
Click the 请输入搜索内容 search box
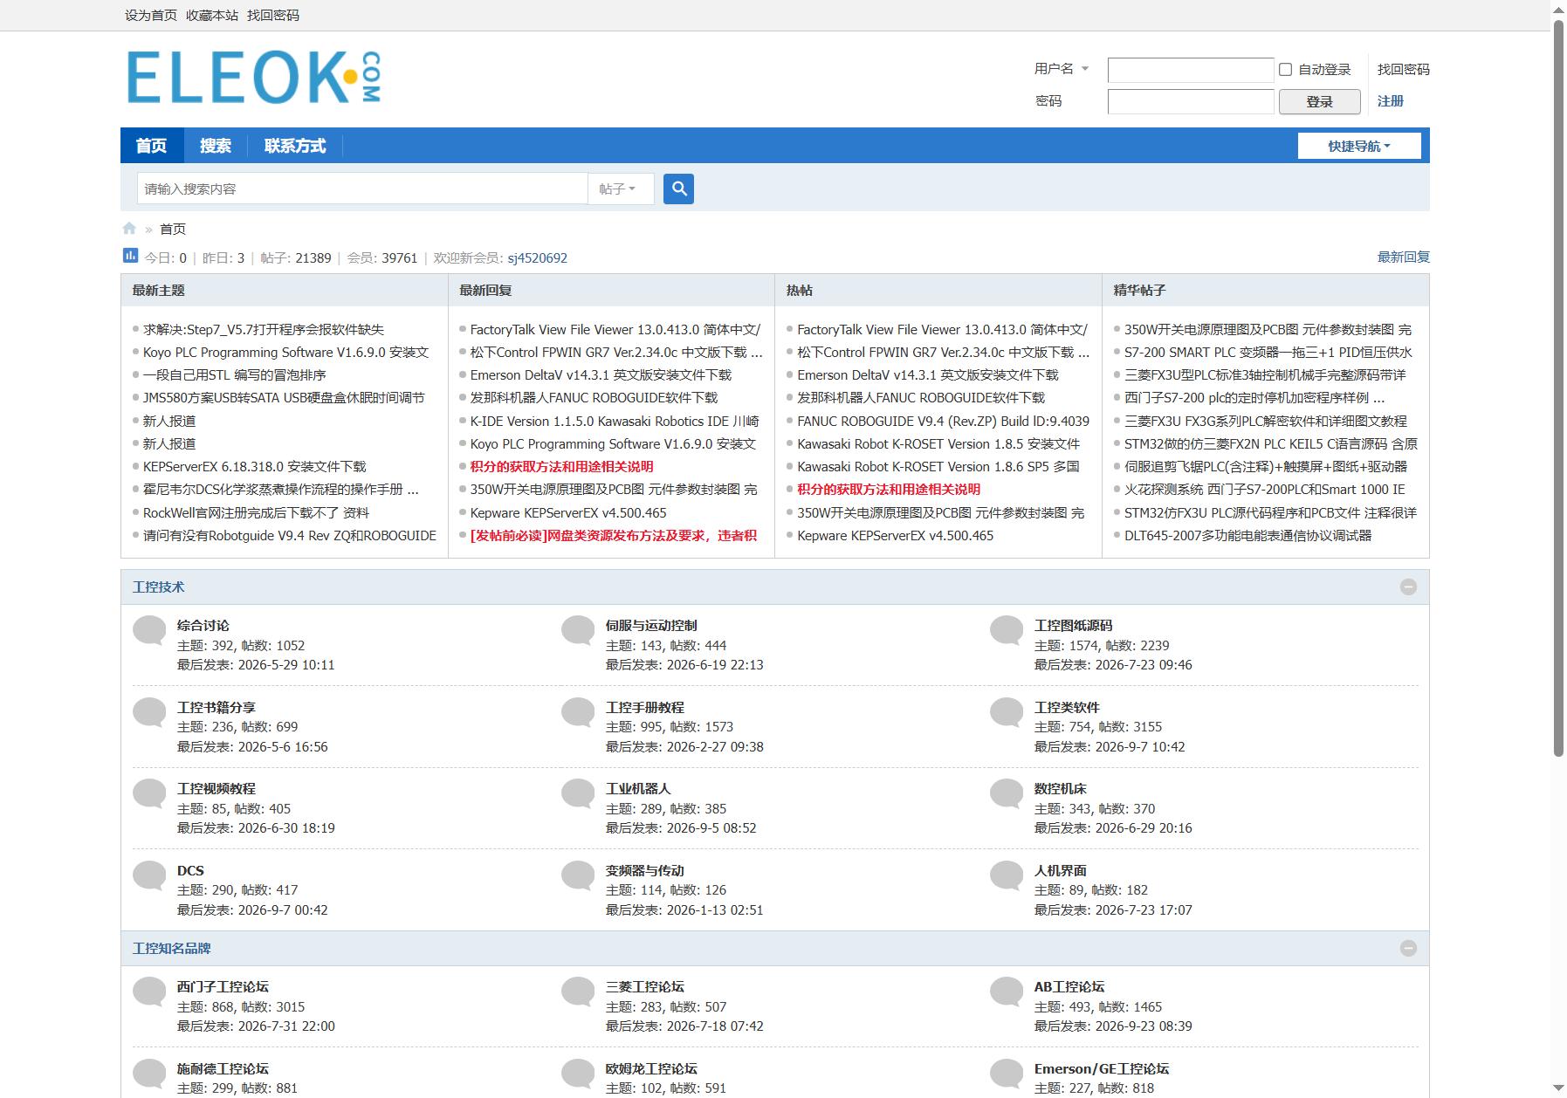(x=362, y=189)
